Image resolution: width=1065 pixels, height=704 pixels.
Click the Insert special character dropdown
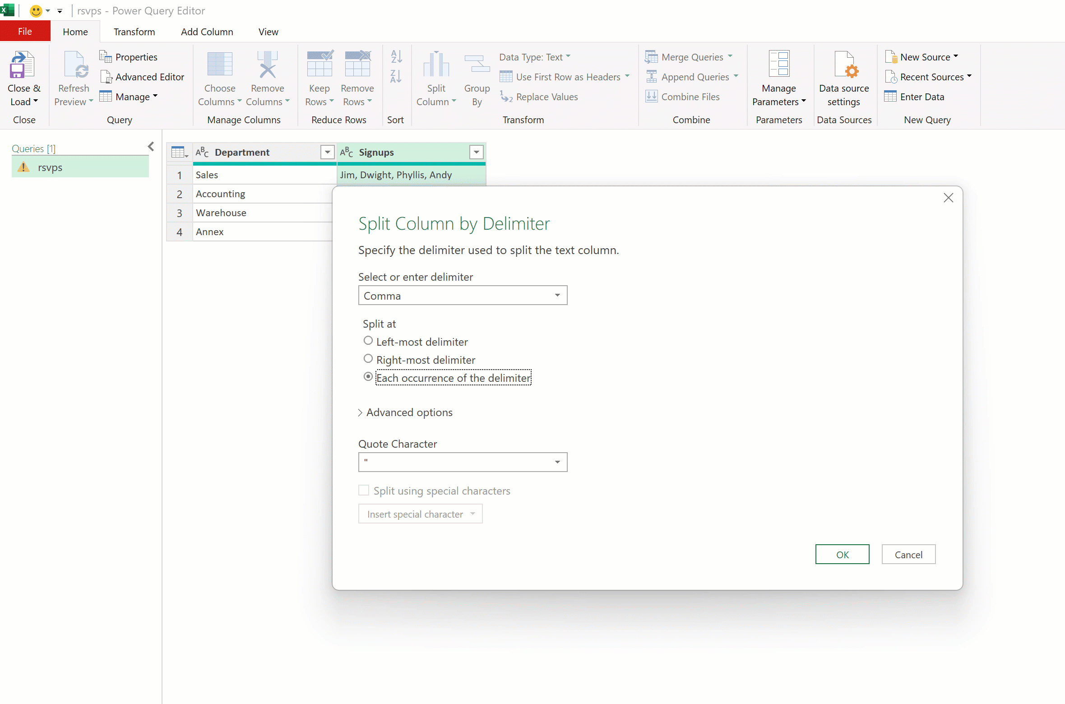tap(419, 513)
